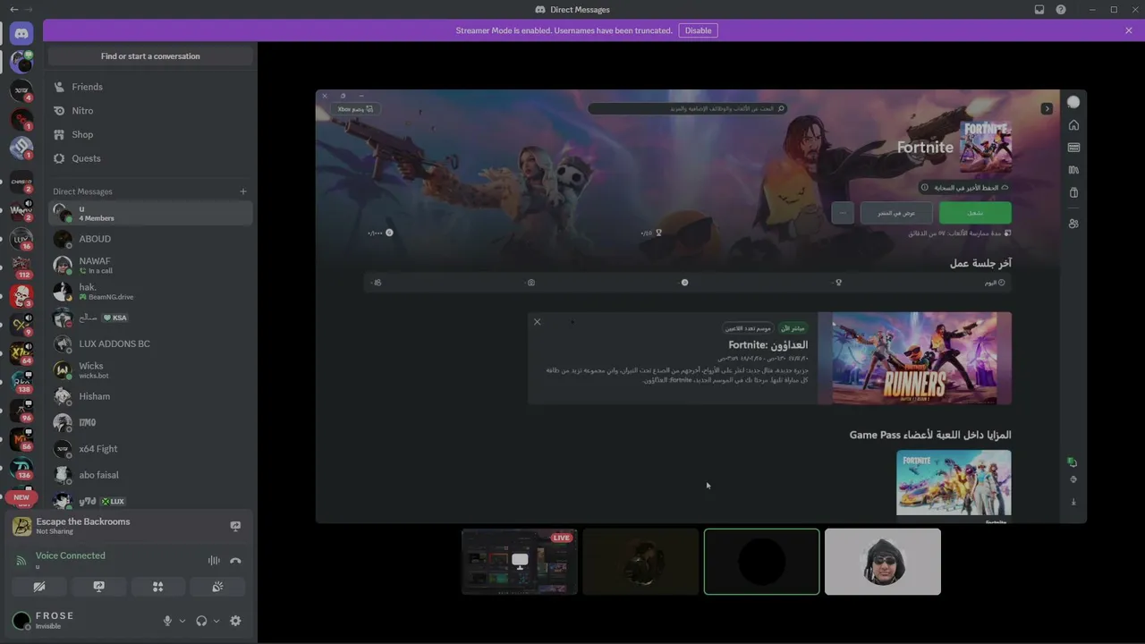The image size is (1145, 644).
Task: Open the soundboard
Action: pos(217,587)
